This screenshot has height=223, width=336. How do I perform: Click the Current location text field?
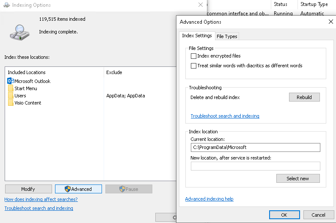click(256, 147)
